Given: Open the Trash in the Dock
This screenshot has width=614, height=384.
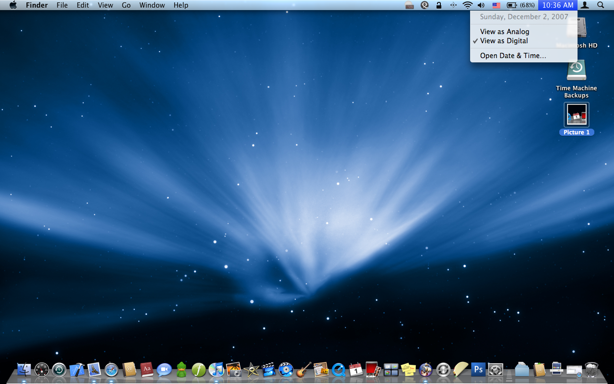Looking at the screenshot, I should pos(591,370).
